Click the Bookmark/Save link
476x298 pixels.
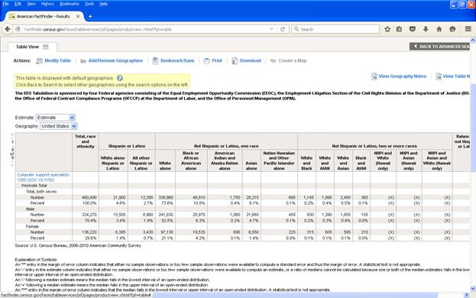point(177,60)
